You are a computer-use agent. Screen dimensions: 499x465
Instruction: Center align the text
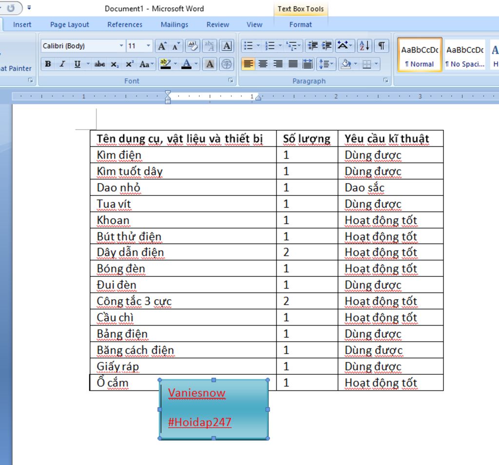(x=263, y=64)
